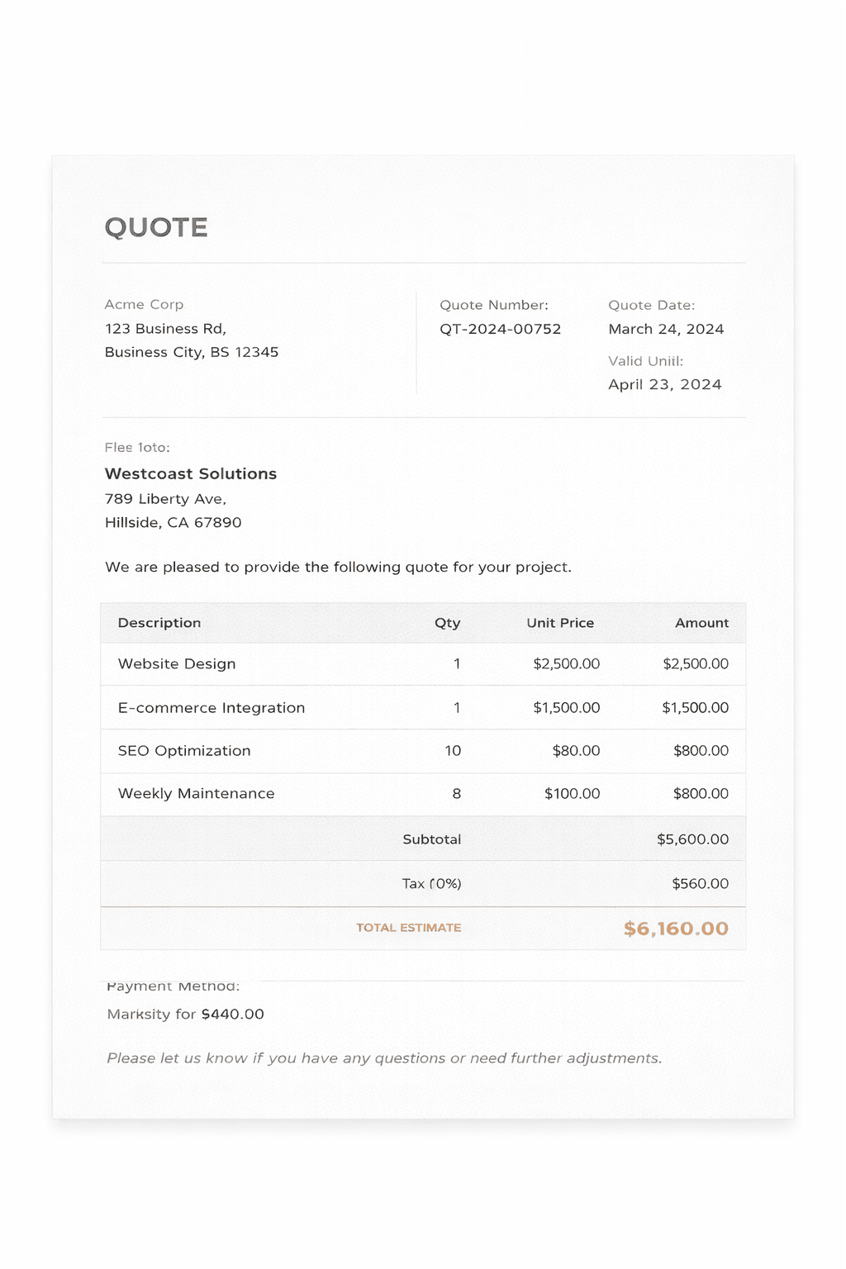Select the Acme Corp company name
Viewport: 846px width, 1269px height.
[x=144, y=305]
